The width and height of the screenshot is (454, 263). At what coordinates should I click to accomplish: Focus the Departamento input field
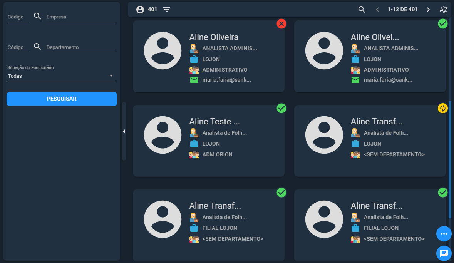[81, 47]
